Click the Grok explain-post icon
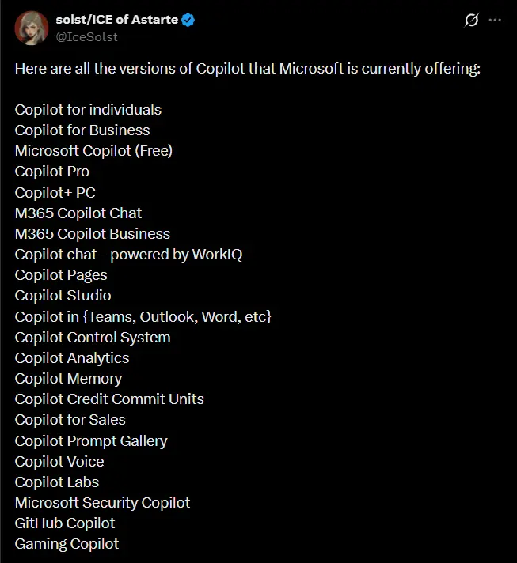 tap(471, 20)
